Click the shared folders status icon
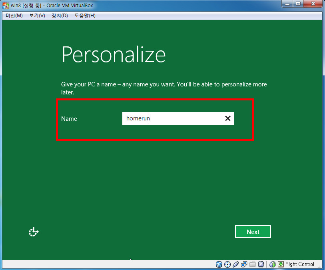The height and width of the screenshot is (270, 325). (253, 264)
